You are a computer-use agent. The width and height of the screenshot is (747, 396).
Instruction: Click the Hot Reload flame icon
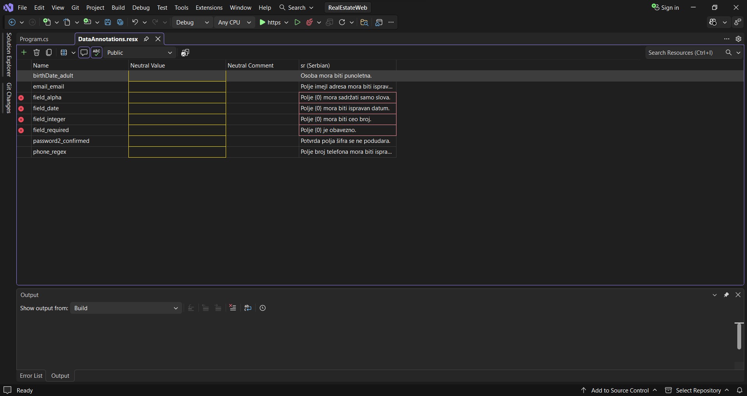(x=310, y=23)
